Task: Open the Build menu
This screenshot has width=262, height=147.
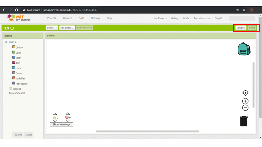Action: 82,18
